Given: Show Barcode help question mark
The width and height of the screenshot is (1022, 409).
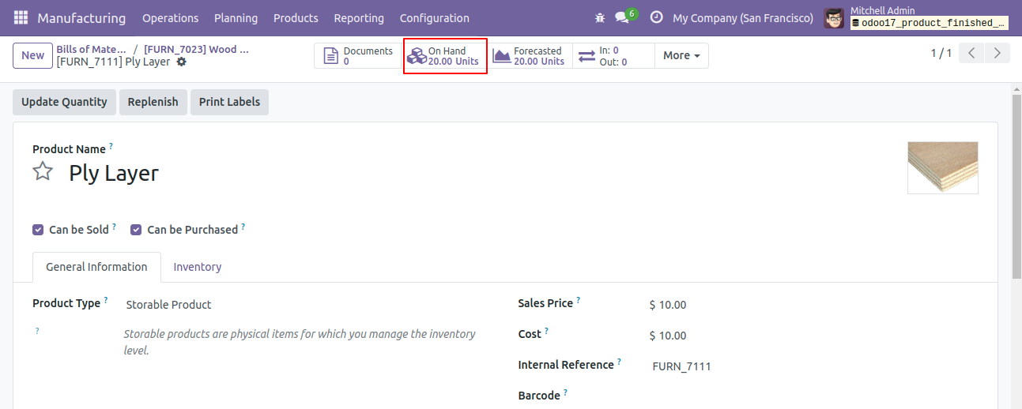Looking at the screenshot, I should pyautogui.click(x=565, y=392).
